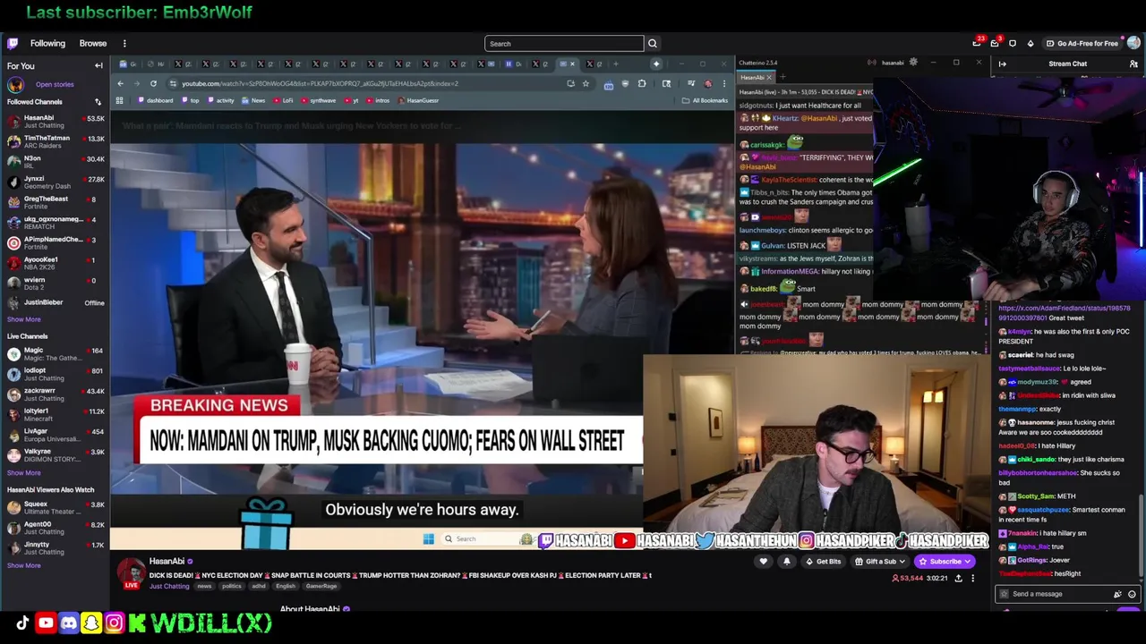Open the user avatar menu
This screenshot has height=644, width=1146.
[x=1133, y=43]
